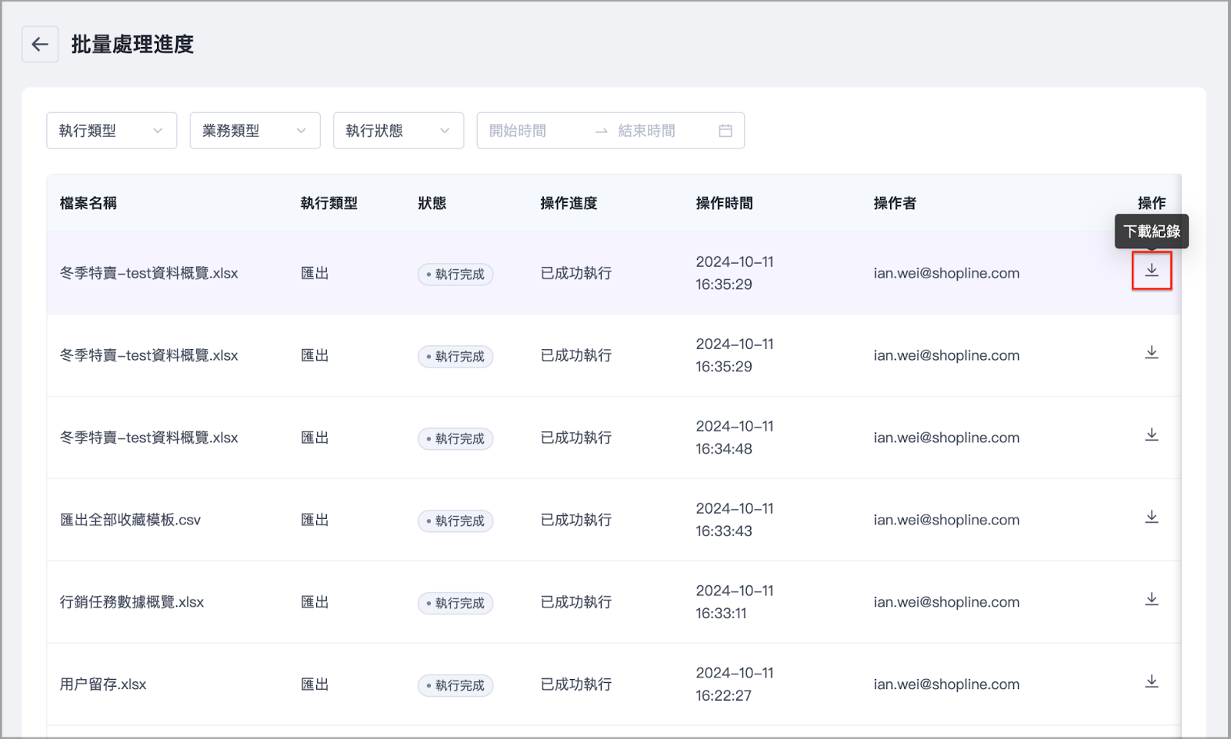Open the 執行狀態 filter dropdown
The height and width of the screenshot is (739, 1231).
coord(398,131)
